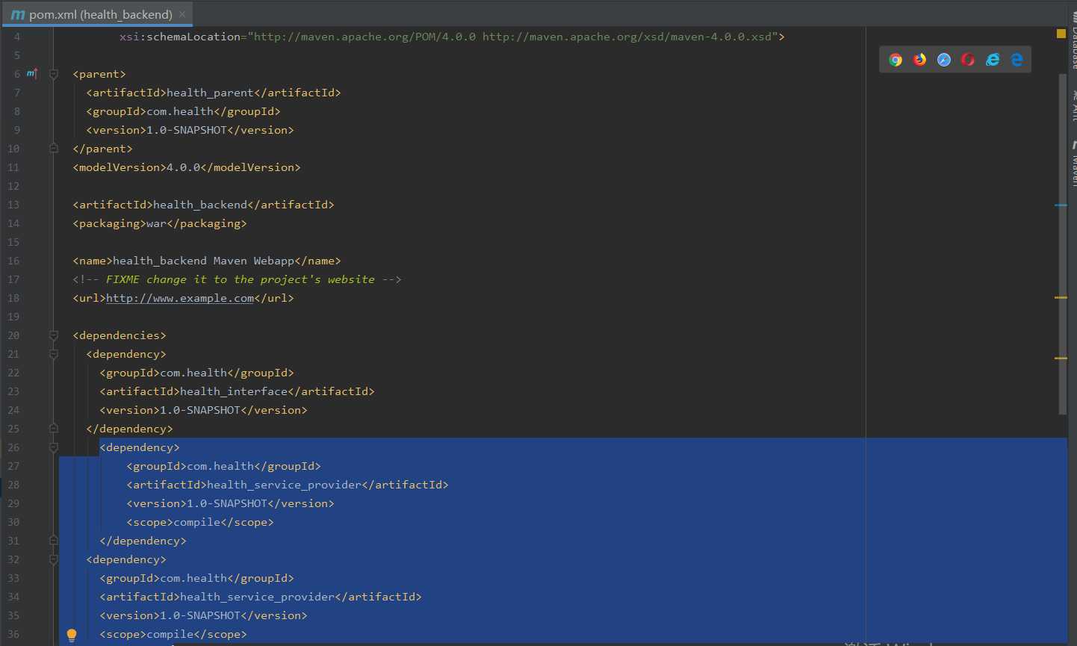Click the health_interface artifactId text

(x=234, y=391)
